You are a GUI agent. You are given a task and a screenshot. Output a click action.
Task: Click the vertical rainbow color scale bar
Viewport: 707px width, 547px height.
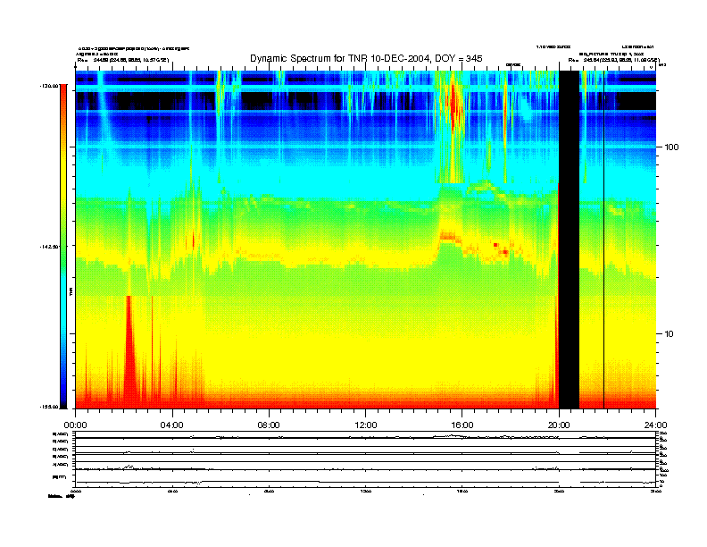[x=63, y=246]
